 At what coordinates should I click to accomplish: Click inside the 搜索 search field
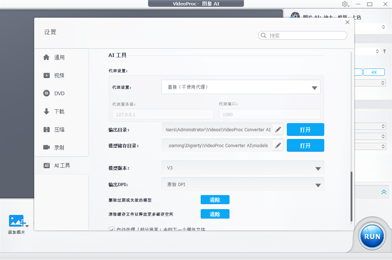coord(302,35)
